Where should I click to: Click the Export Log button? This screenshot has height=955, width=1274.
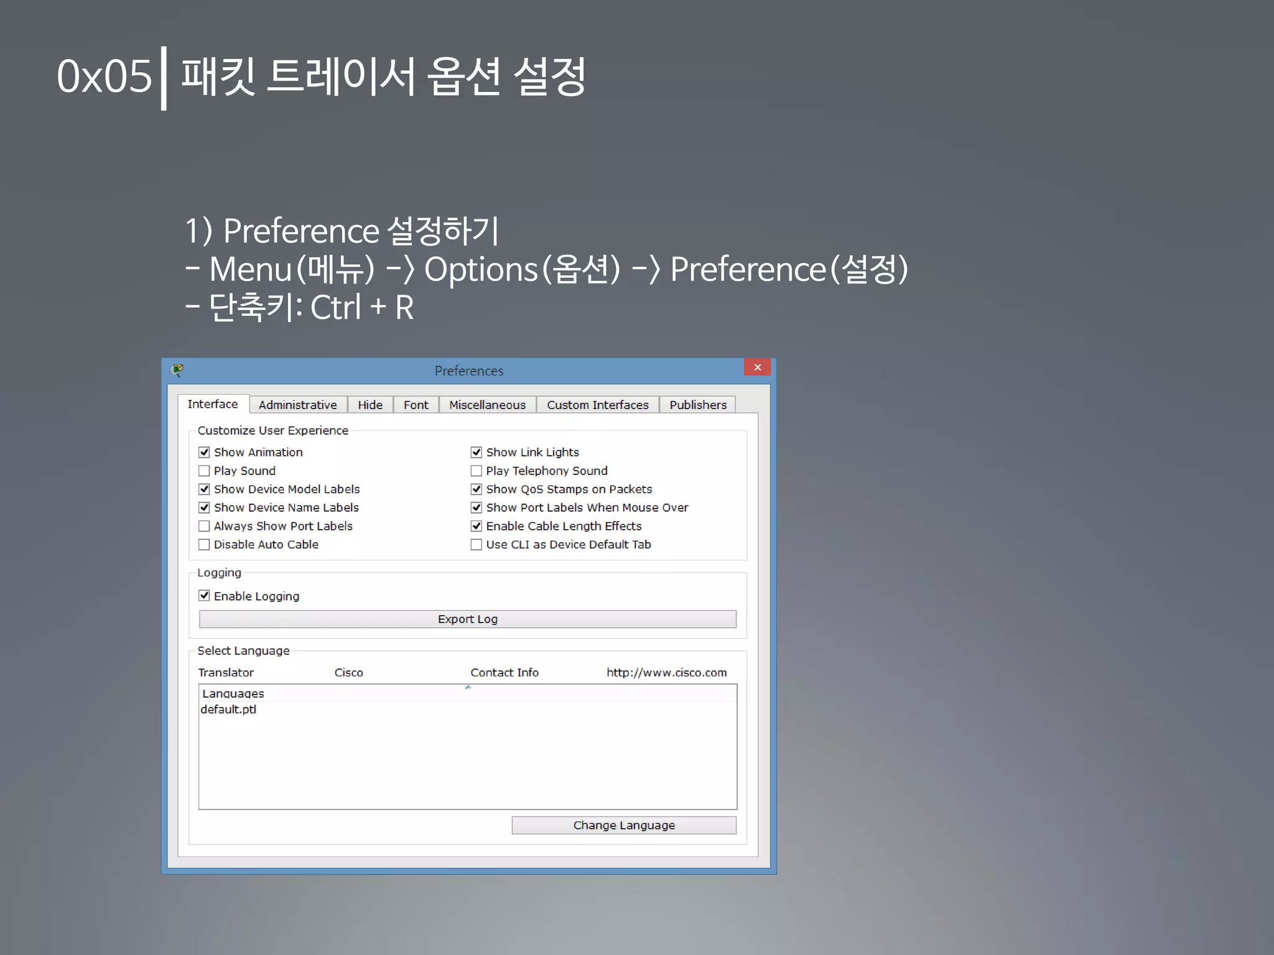[x=468, y=619]
